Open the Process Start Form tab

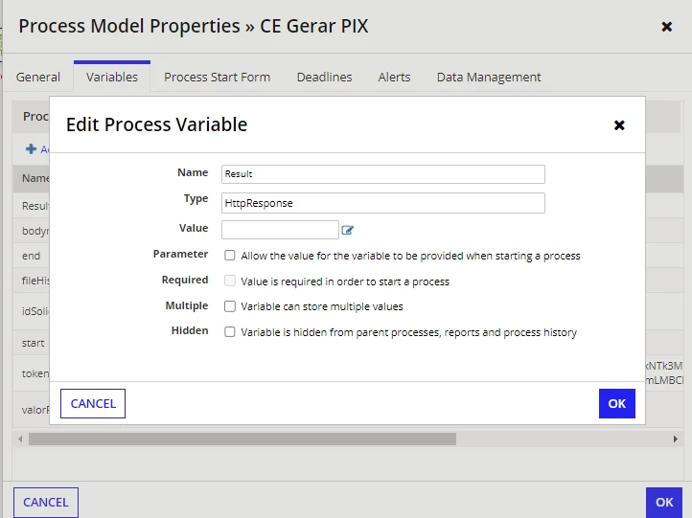[x=218, y=77]
